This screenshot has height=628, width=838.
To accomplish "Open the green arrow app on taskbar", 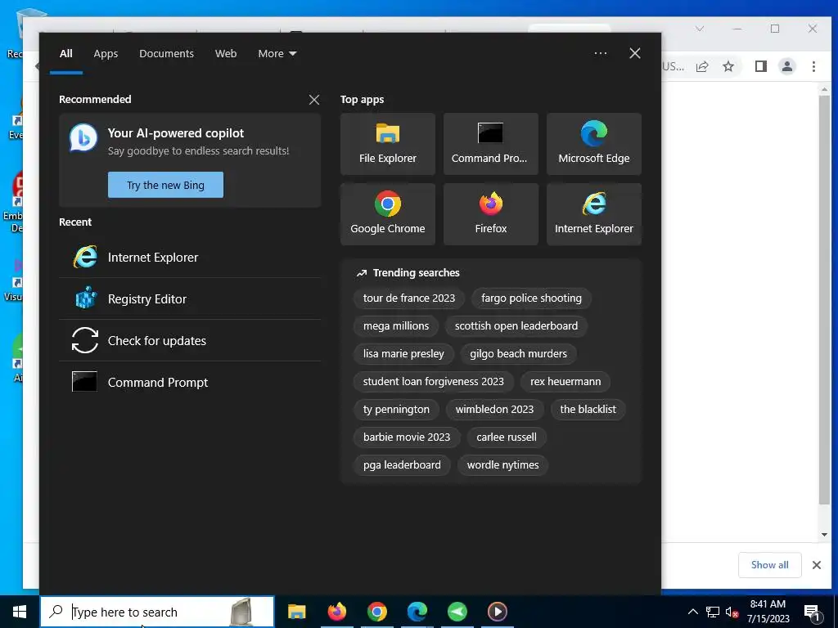I will (x=457, y=612).
